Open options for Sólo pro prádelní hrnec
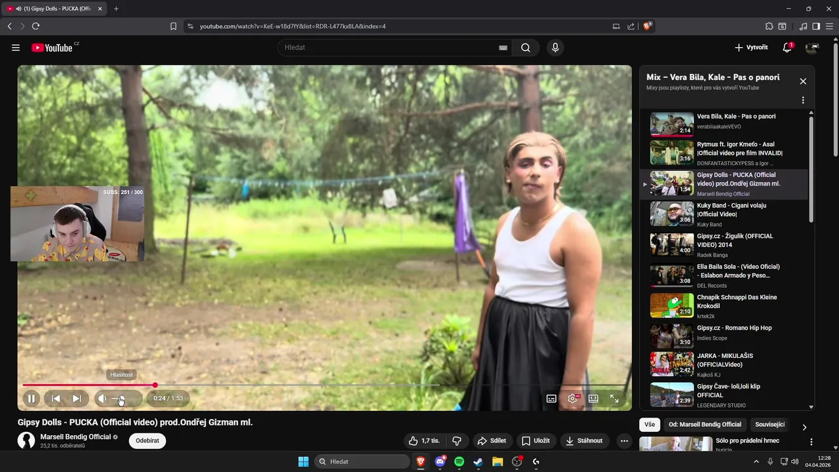Screen dimensions: 839x472 (x=811, y=442)
